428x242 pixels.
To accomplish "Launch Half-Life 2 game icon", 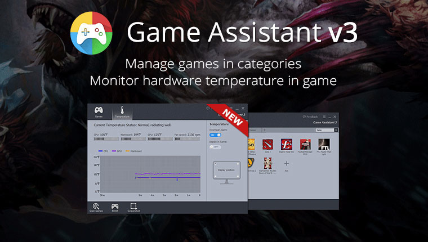I will (x=251, y=163).
